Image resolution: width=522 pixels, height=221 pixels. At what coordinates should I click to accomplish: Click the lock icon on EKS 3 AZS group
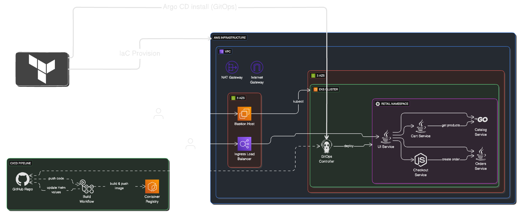(313, 76)
